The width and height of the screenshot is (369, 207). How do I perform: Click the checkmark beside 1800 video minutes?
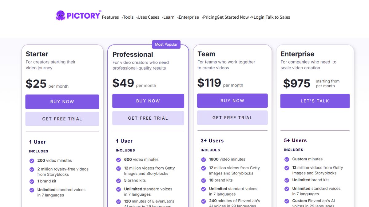(x=203, y=159)
